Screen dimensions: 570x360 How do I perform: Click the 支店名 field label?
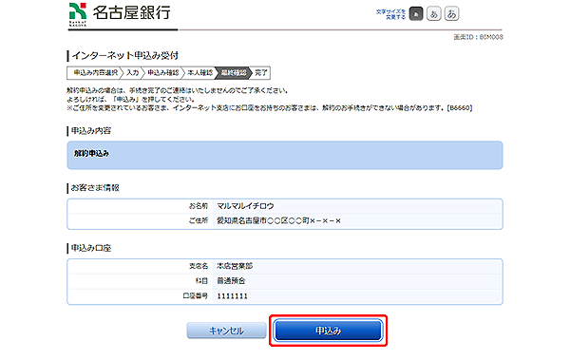click(199, 266)
